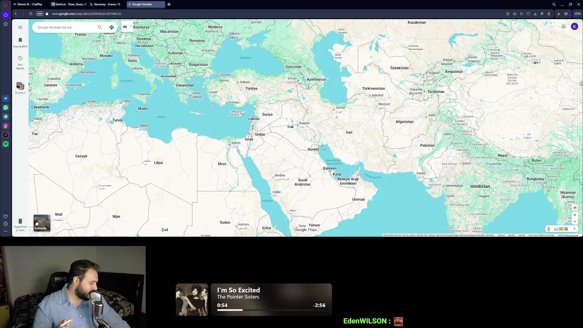Open the extensions cube icon

coord(566,14)
